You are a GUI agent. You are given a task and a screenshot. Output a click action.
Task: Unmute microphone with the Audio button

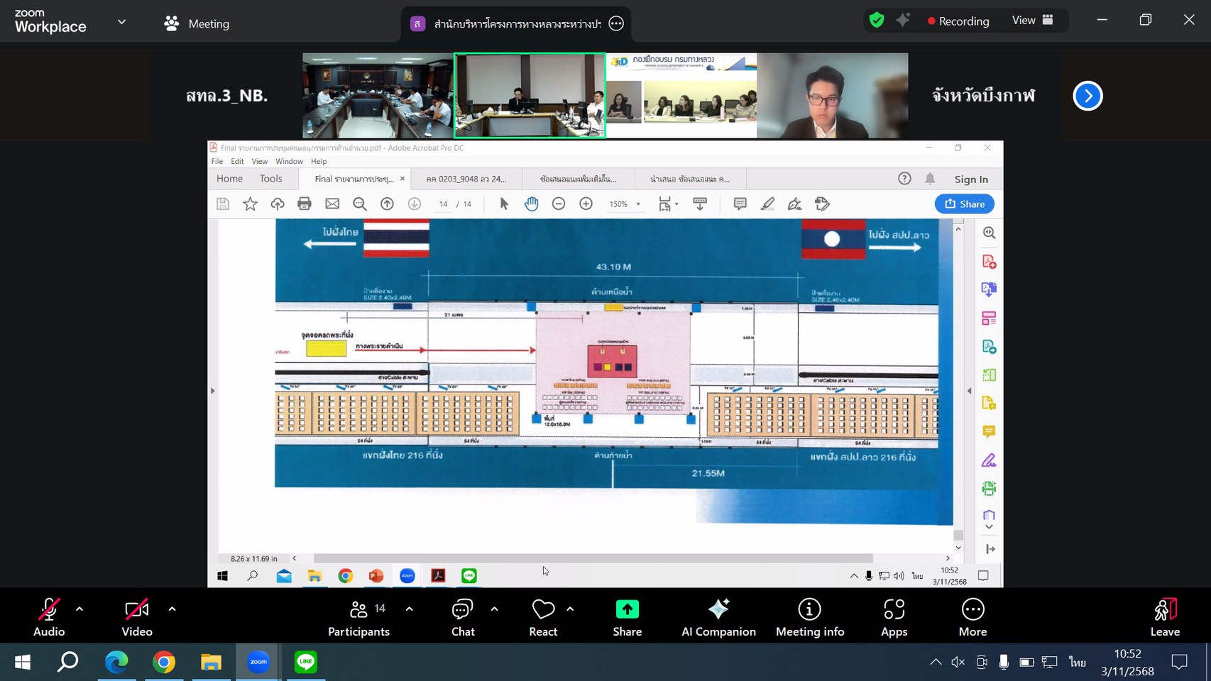tap(48, 616)
